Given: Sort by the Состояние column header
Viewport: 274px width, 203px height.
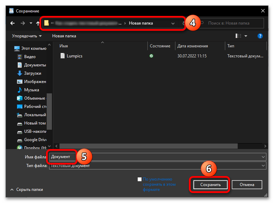Looking at the screenshot, I should click(160, 46).
